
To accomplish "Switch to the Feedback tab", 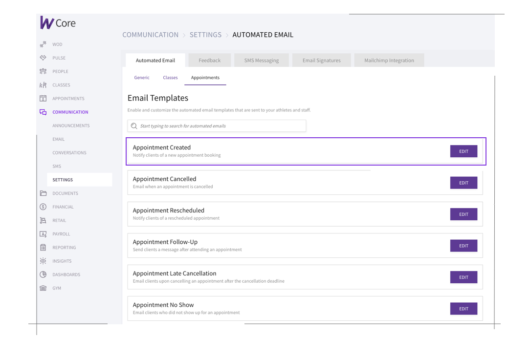I will 209,61.
